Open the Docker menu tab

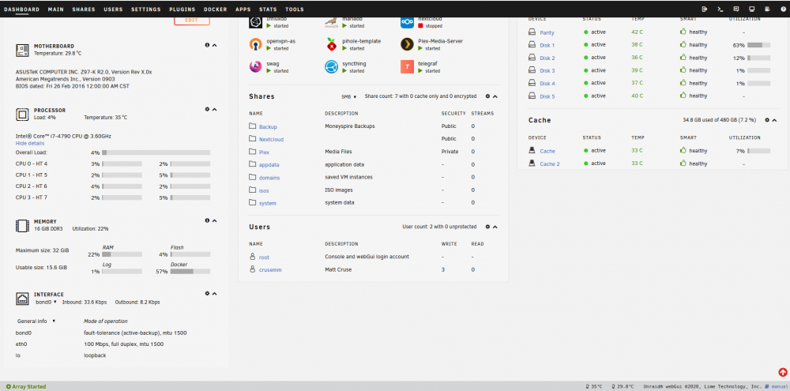[215, 9]
